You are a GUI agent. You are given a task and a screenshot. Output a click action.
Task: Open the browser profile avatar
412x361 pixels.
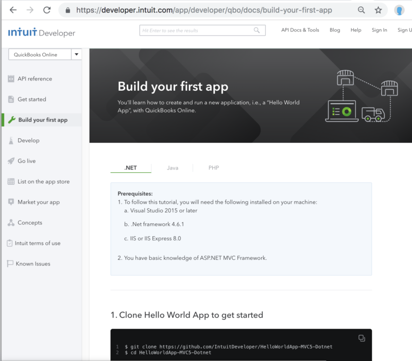coord(399,10)
